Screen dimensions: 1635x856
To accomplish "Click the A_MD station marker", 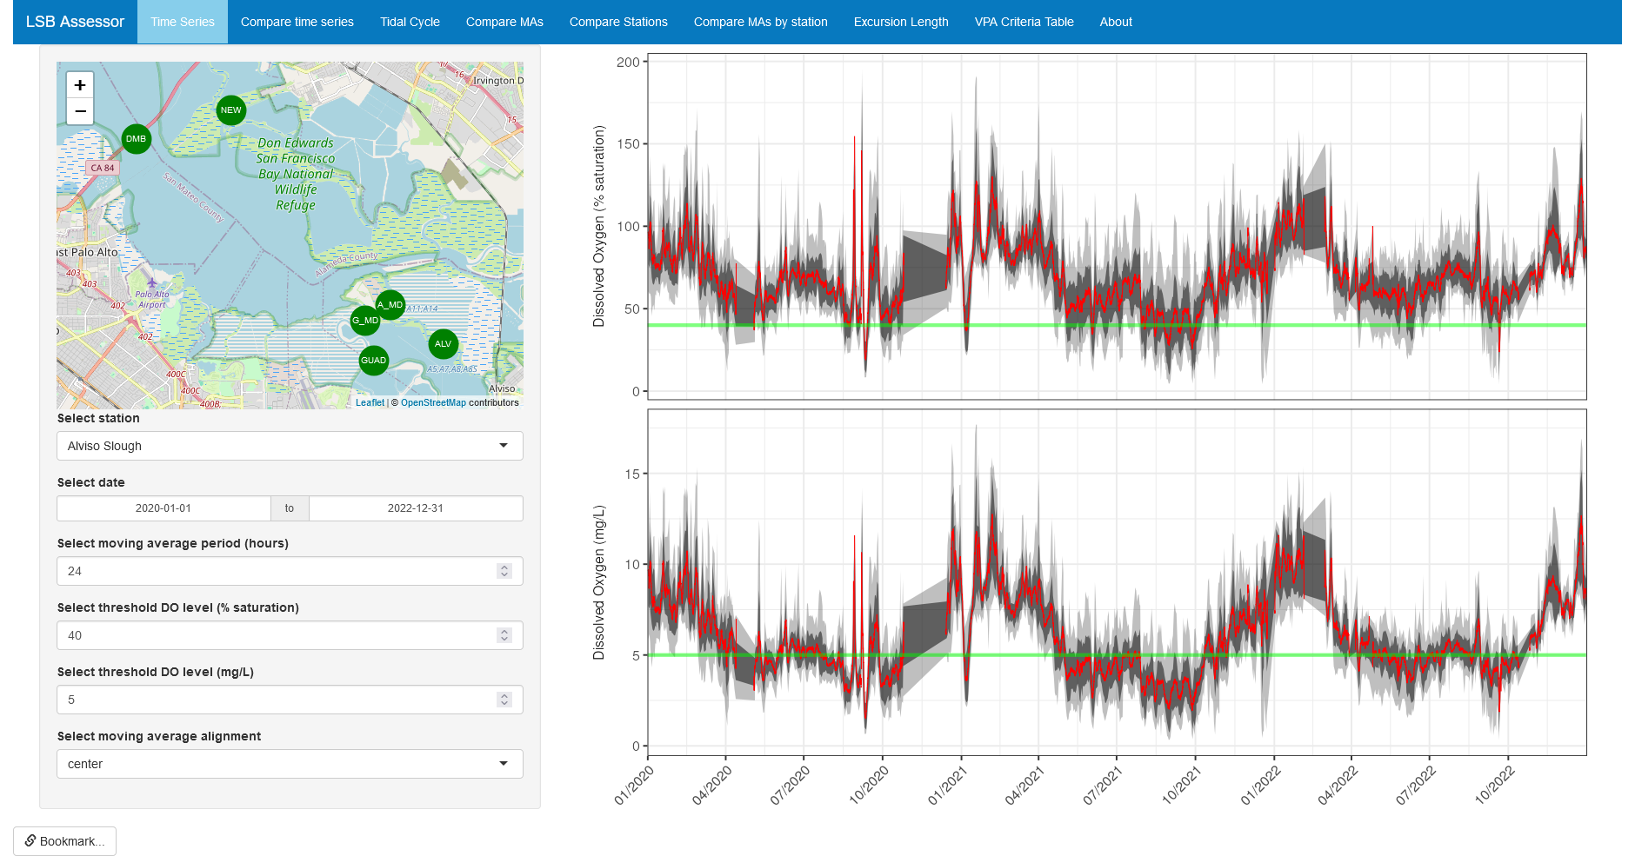I will coord(390,305).
